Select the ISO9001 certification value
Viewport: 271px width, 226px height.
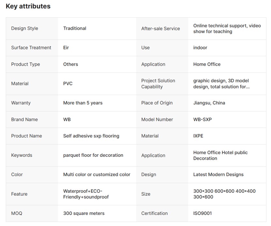coord(203,213)
